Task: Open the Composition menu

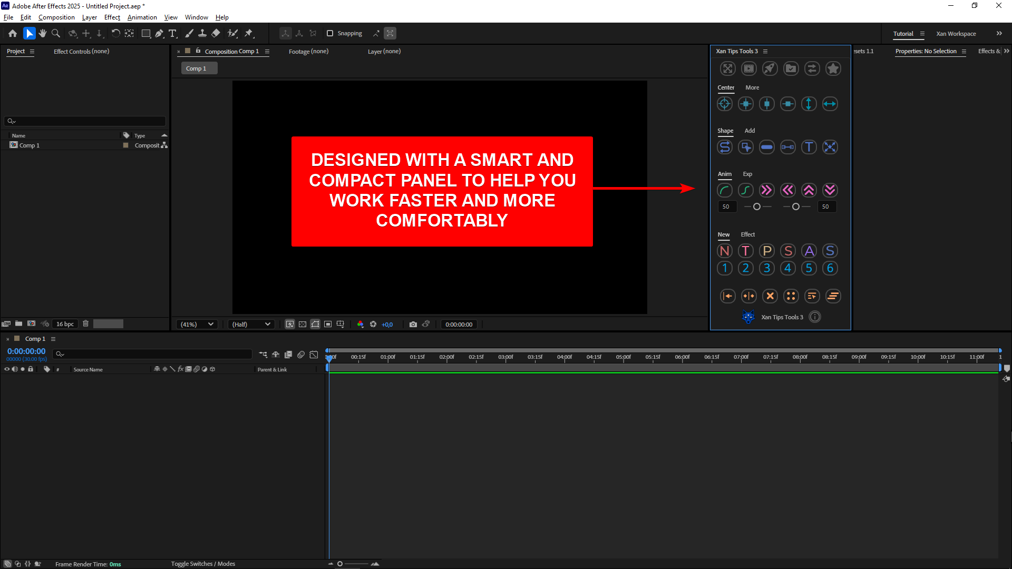Action: coord(56,17)
